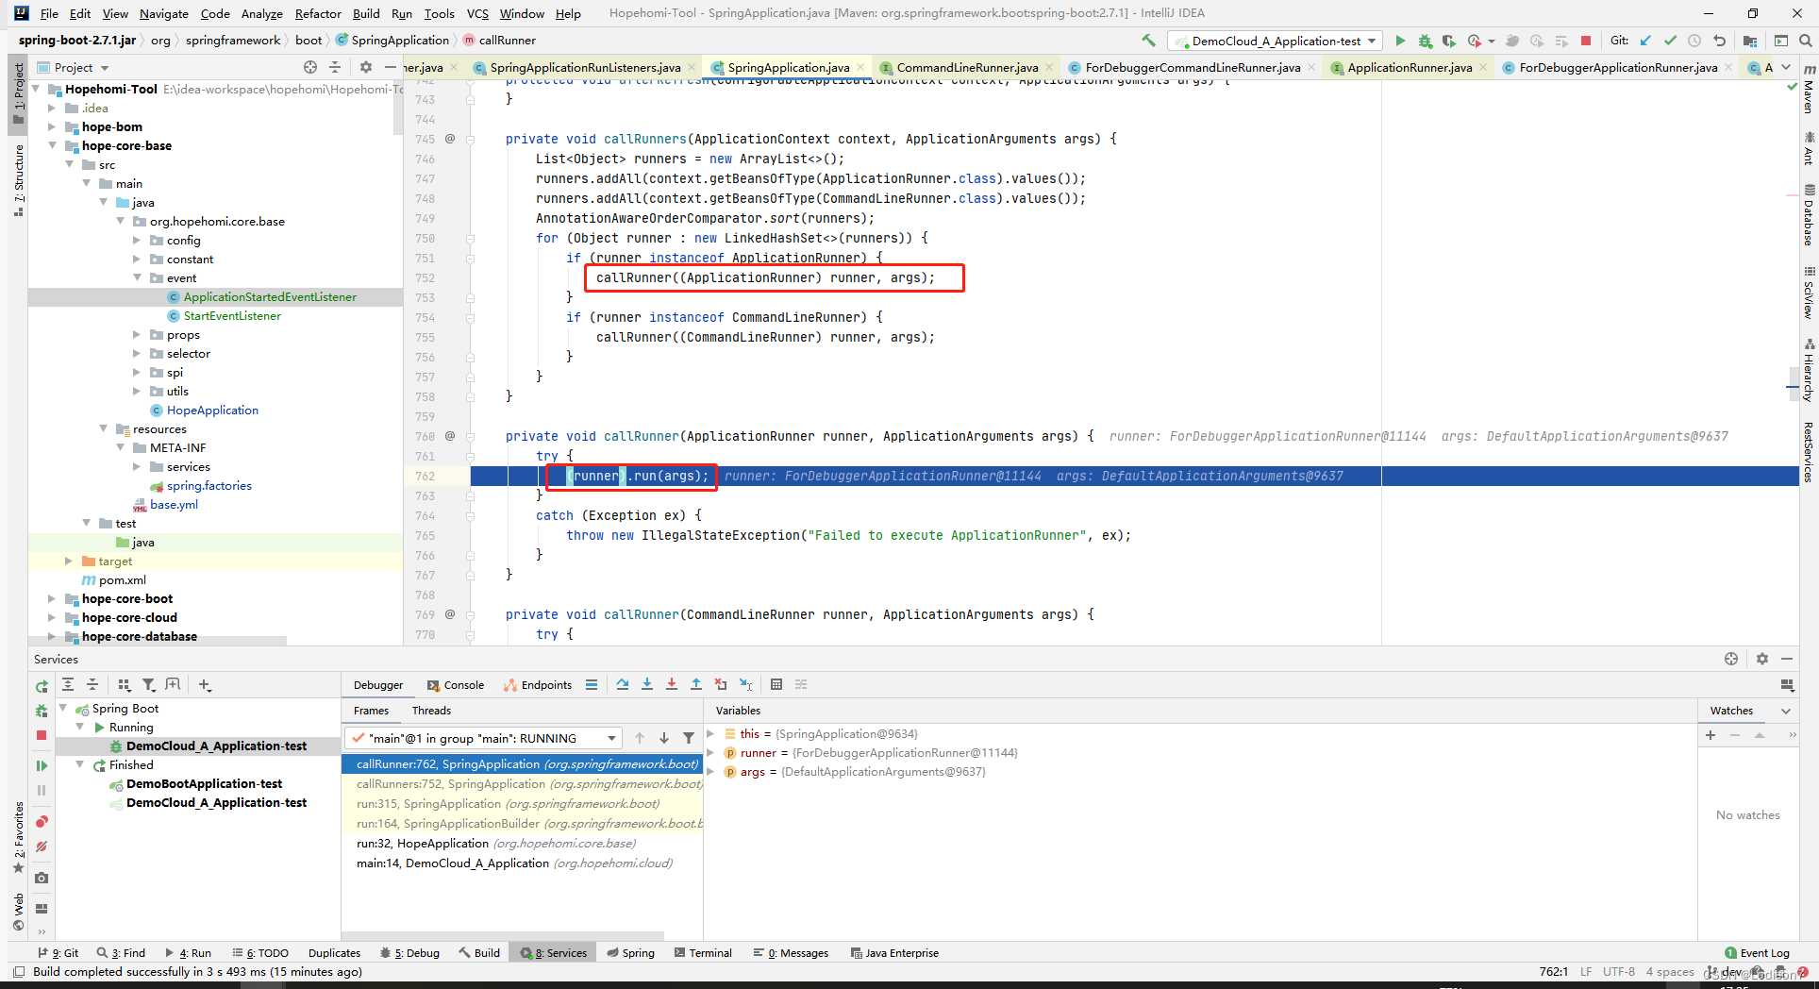Expand hope-bom folder in project tree
Screen dimensions: 1819x989
pos(52,126)
